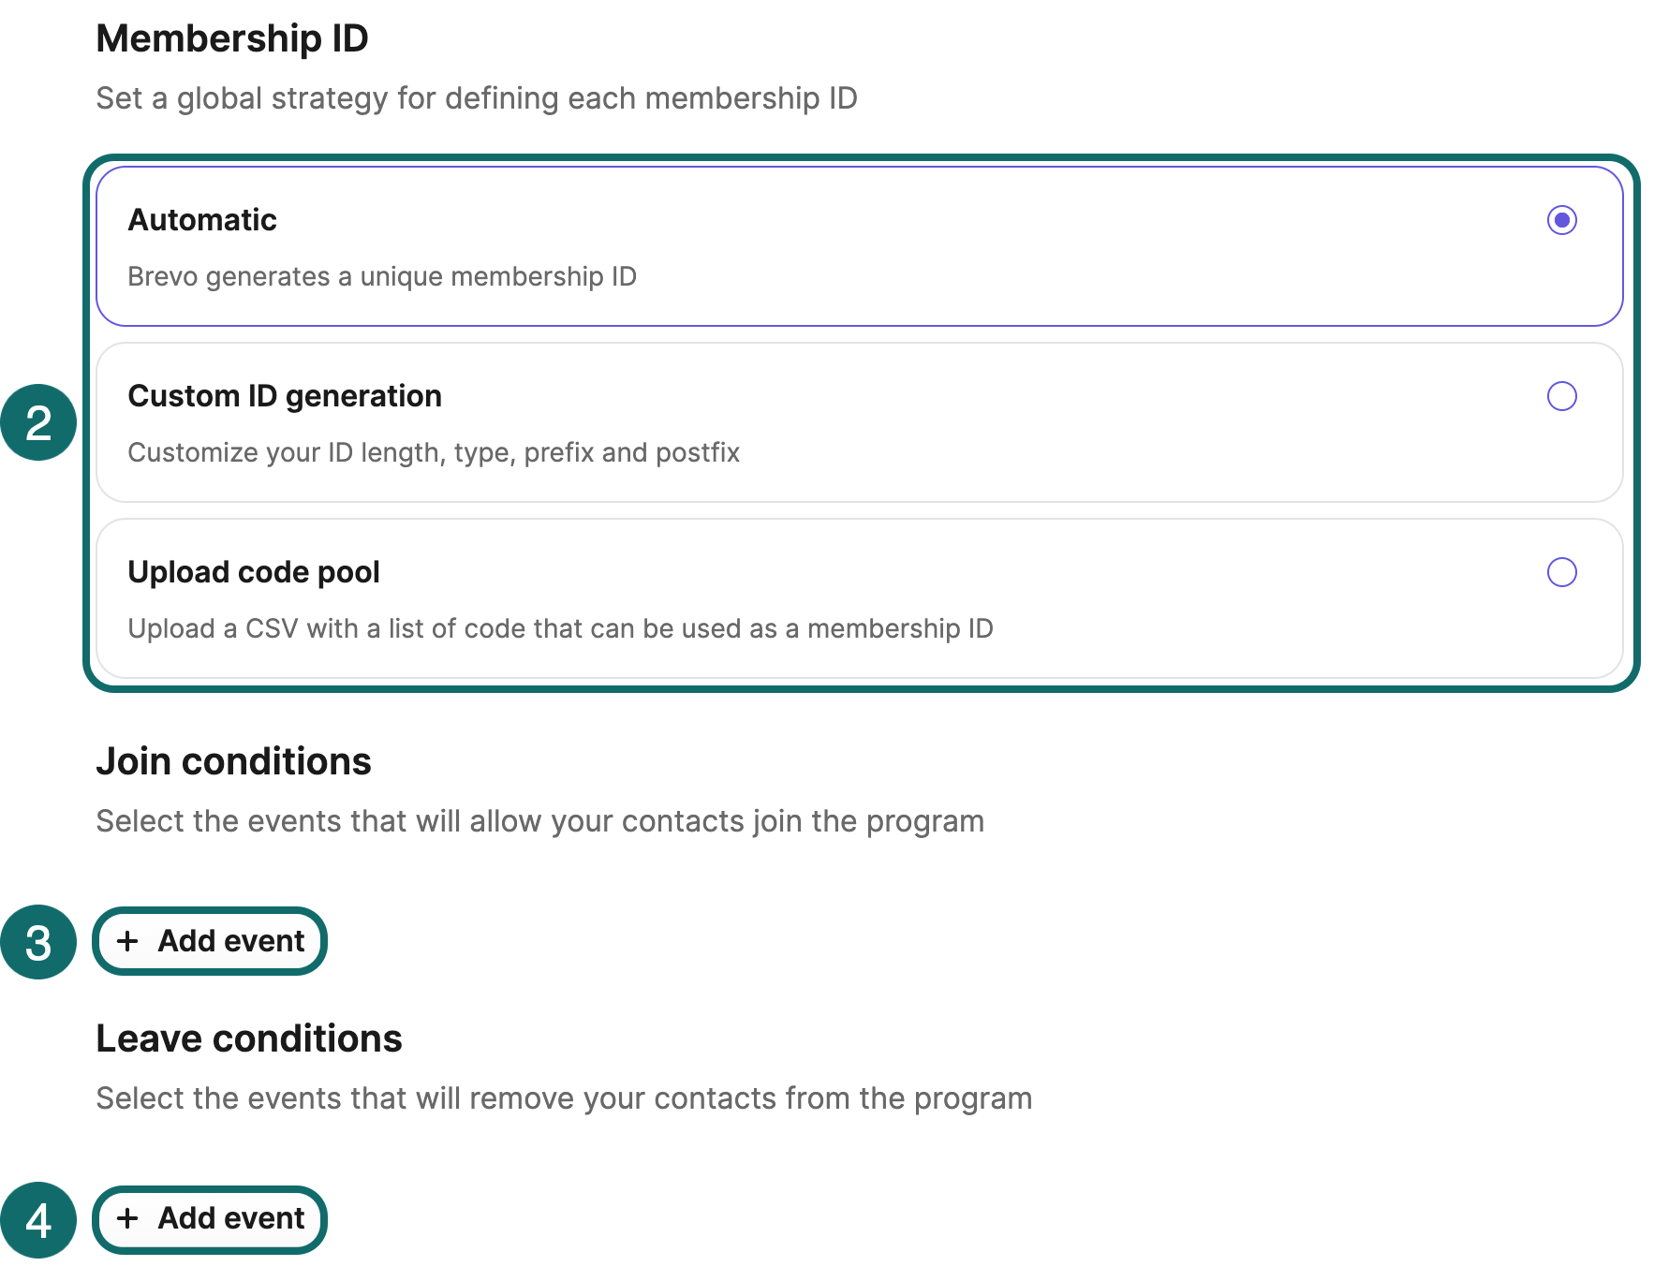The image size is (1654, 1281).
Task: Click the "Customize your ID length" description
Action: [434, 453]
